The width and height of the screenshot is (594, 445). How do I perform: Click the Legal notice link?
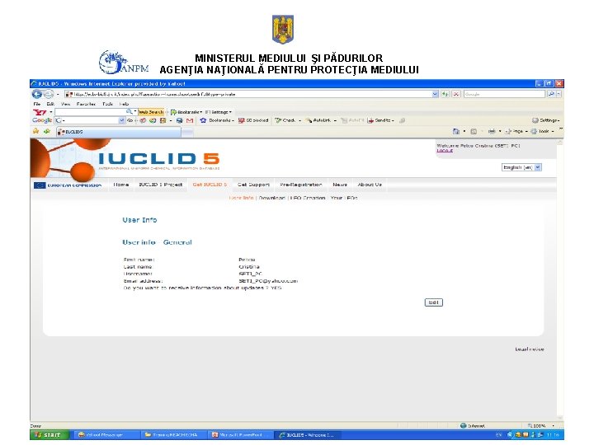click(529, 349)
